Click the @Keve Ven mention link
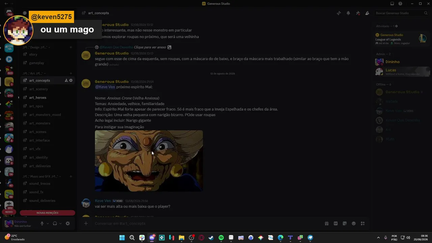 point(105,87)
